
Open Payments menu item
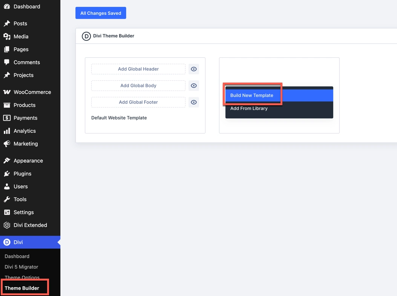(30, 118)
